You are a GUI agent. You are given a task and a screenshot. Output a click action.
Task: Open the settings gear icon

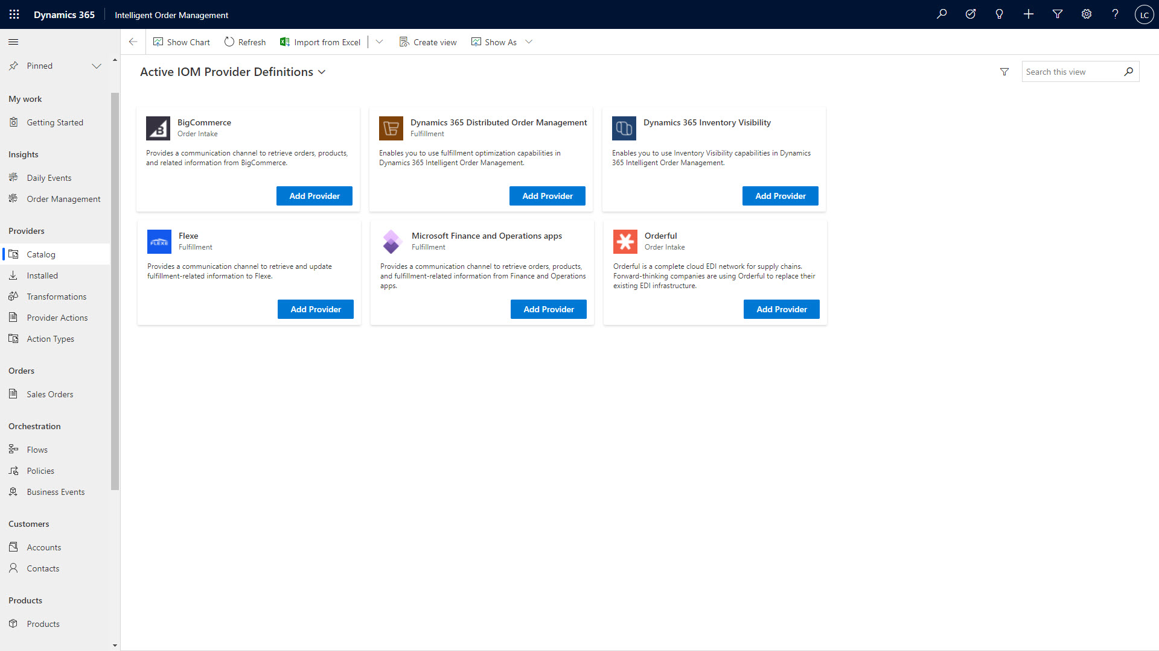1087,14
